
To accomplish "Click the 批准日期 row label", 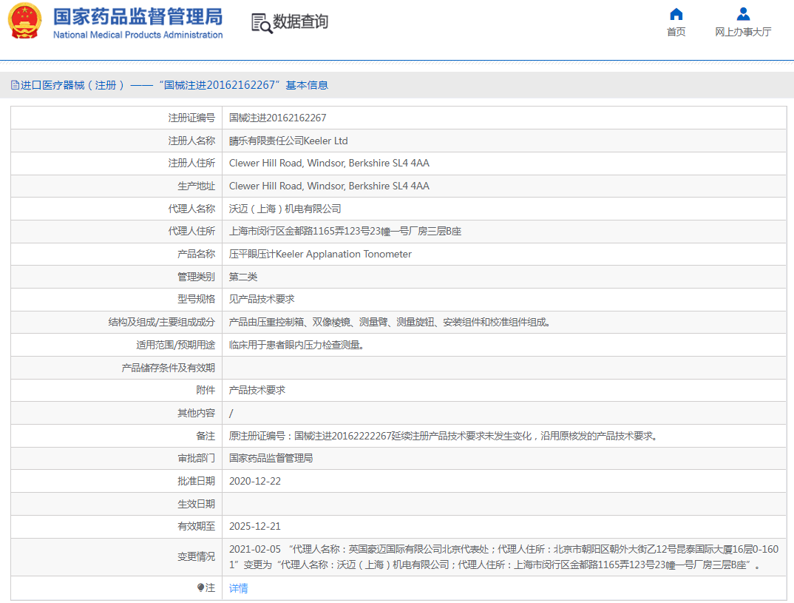I will [x=196, y=481].
